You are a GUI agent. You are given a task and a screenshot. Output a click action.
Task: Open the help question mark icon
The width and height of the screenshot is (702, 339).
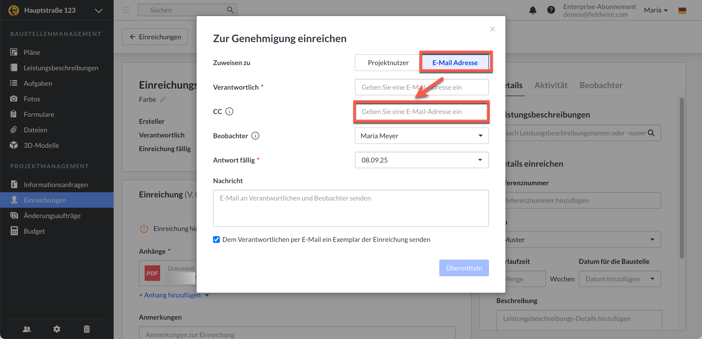(x=551, y=10)
